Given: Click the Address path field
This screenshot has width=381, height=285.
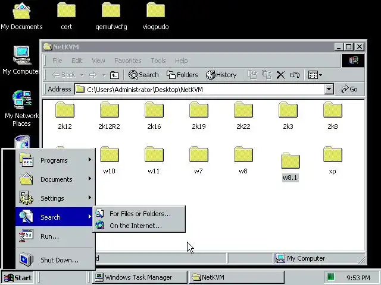Looking at the screenshot, I should click(x=199, y=90).
